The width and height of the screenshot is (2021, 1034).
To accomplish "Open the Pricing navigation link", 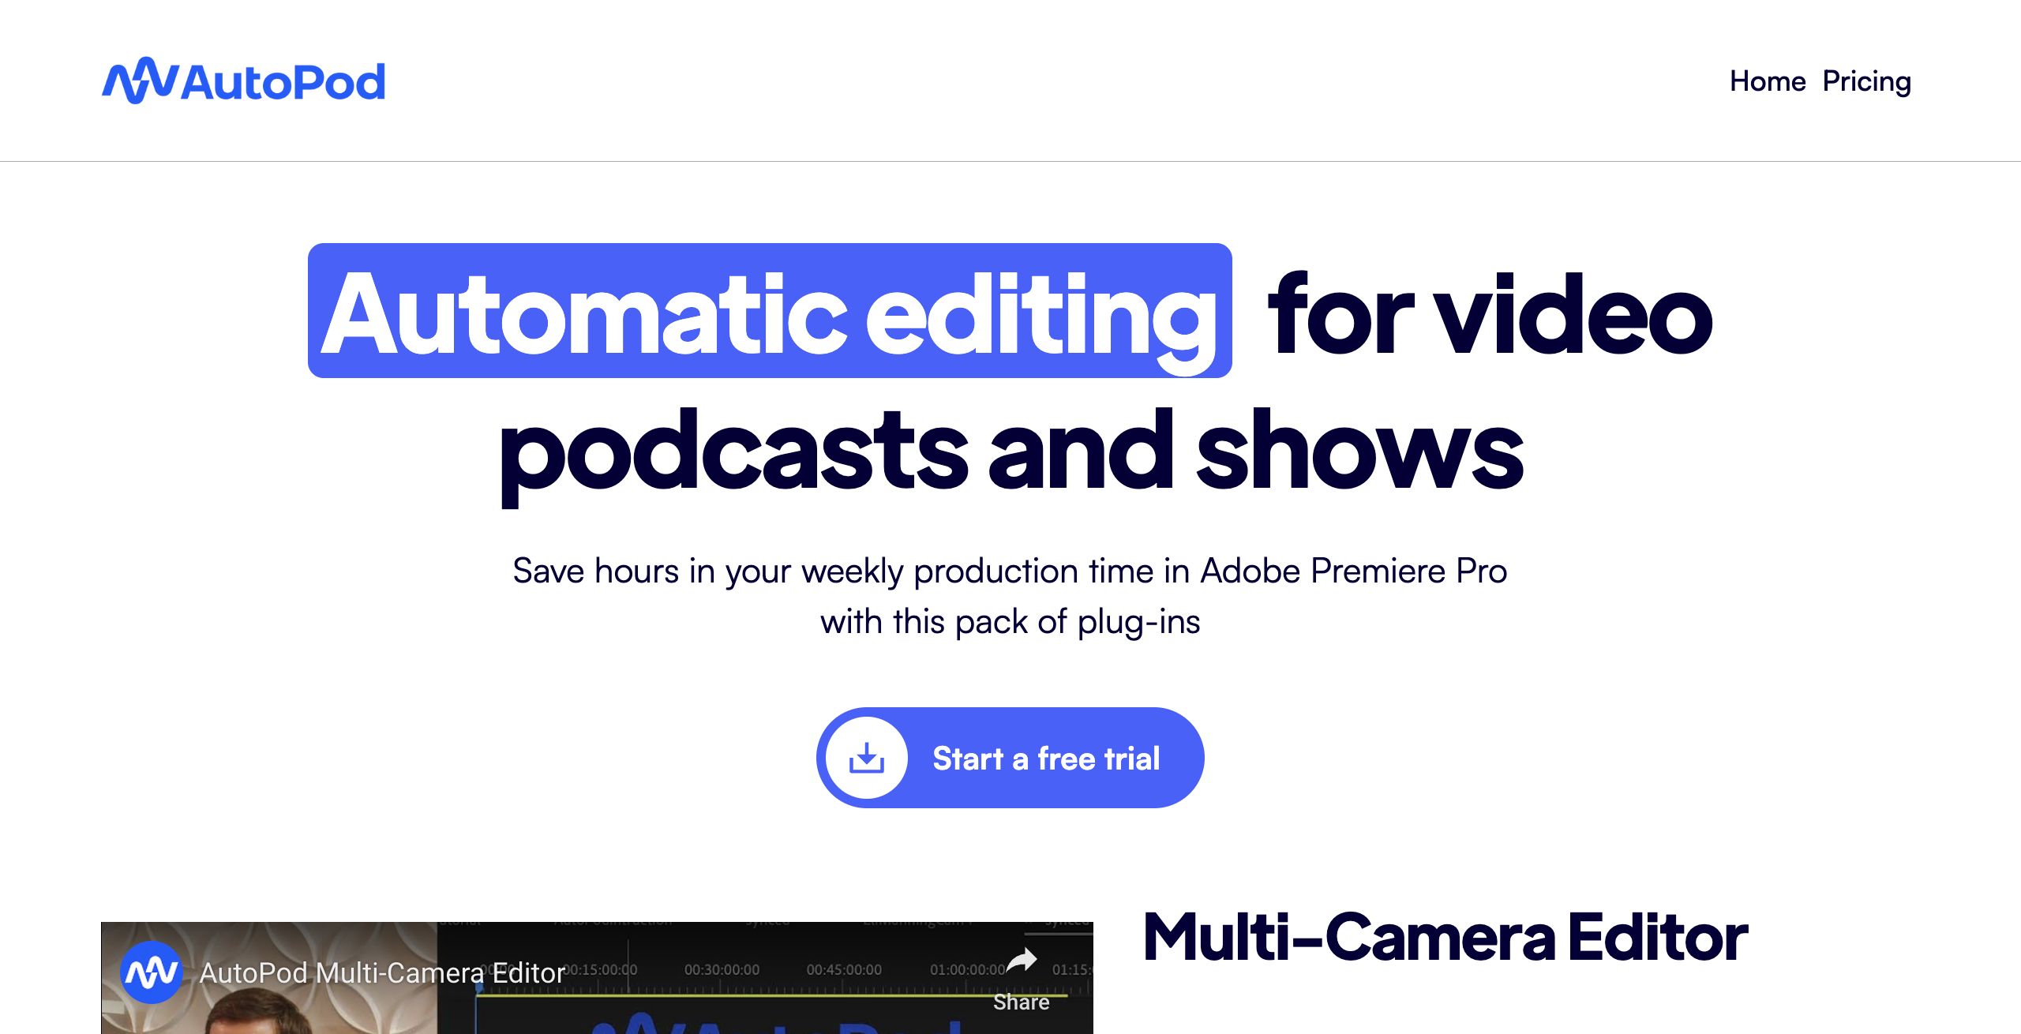I will coord(1867,82).
